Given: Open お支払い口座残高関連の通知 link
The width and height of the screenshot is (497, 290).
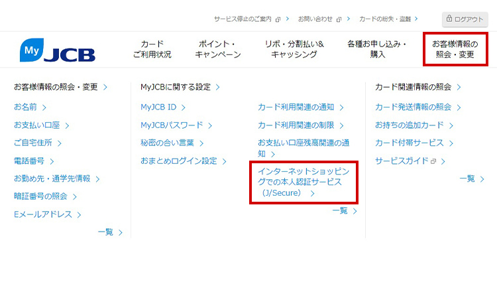Looking at the screenshot, I should coord(304,148).
